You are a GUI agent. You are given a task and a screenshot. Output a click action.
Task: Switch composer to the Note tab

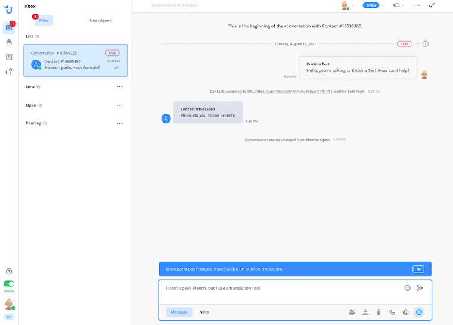[204, 312]
